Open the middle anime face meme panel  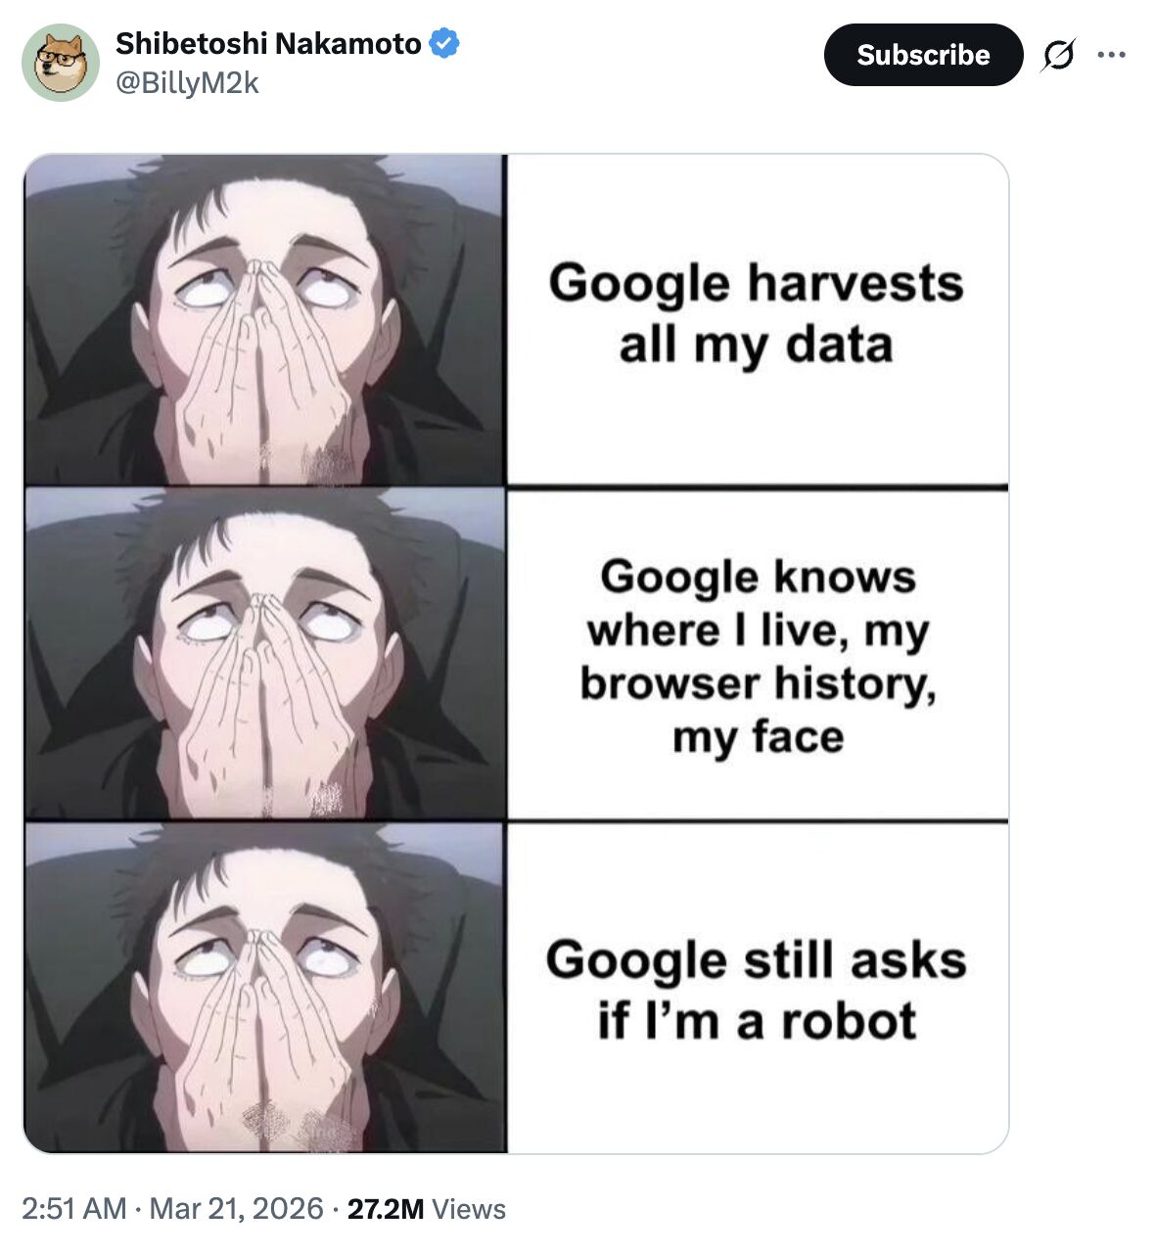point(264,654)
